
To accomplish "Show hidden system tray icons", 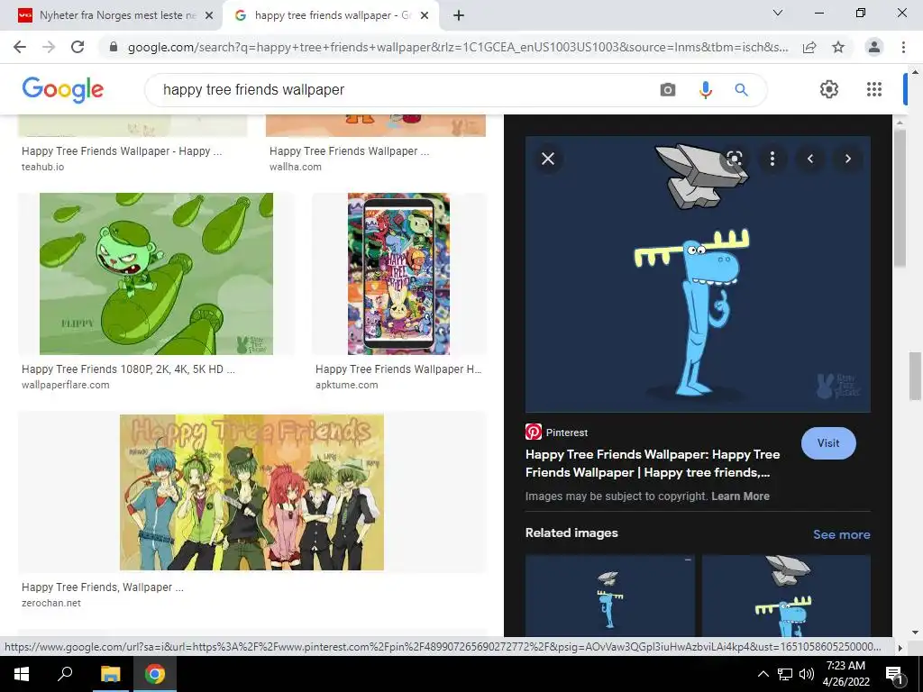I will [763, 674].
